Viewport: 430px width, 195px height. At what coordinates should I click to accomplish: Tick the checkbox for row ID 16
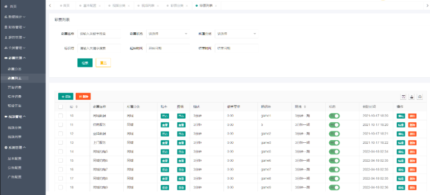pos(61,169)
